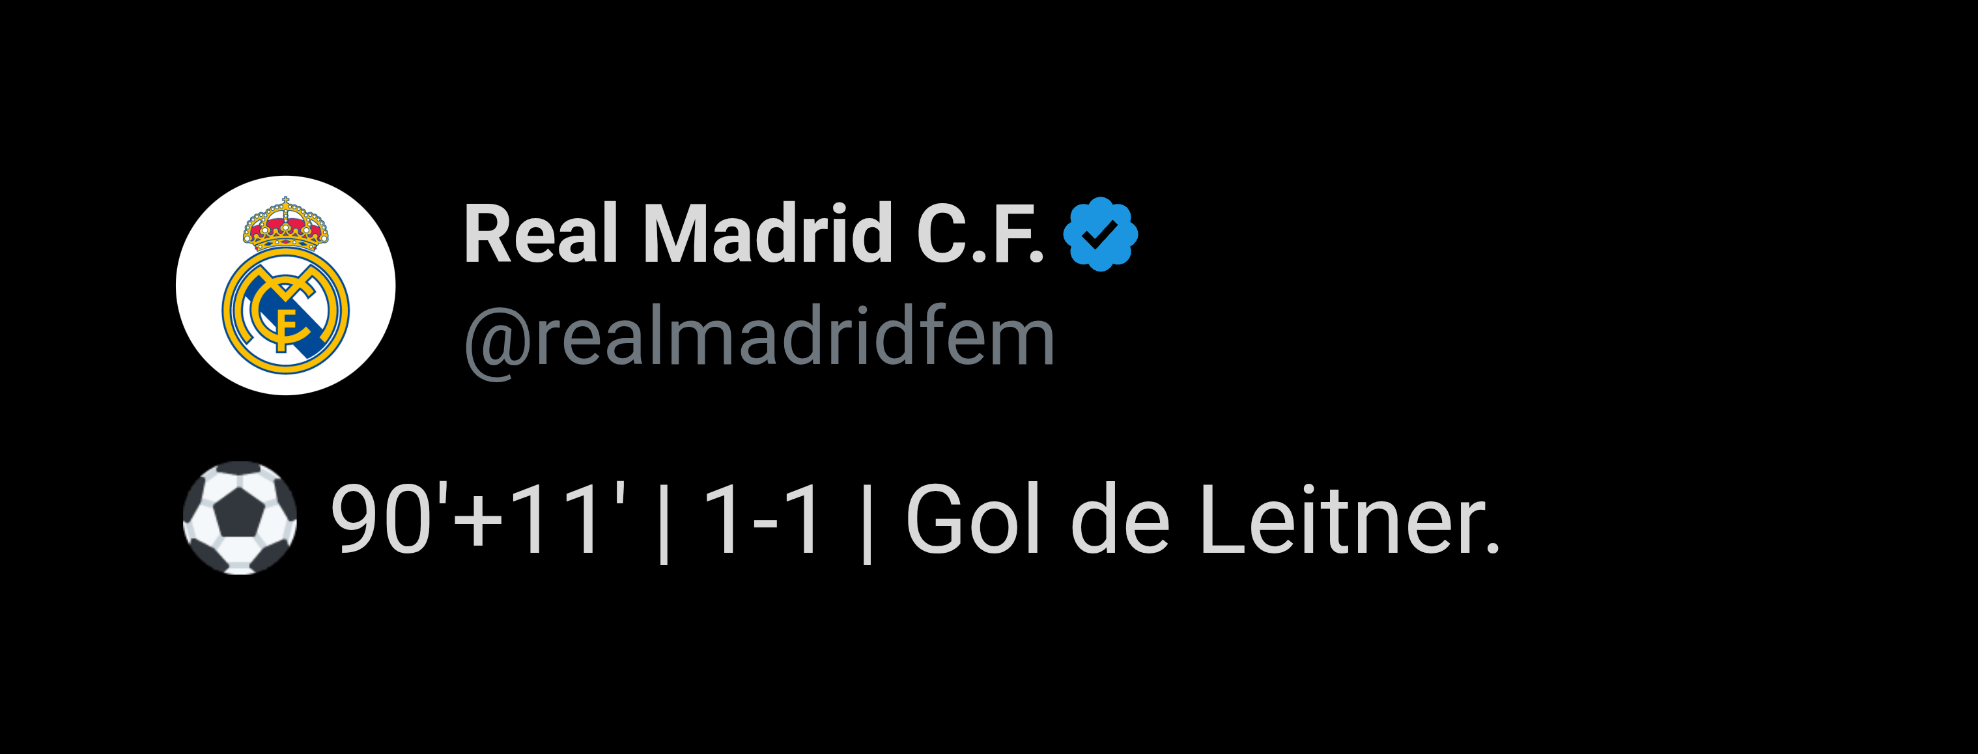Select the 'Gol de Leitner.' text
Image resolution: width=1978 pixels, height=754 pixels.
1203,519
